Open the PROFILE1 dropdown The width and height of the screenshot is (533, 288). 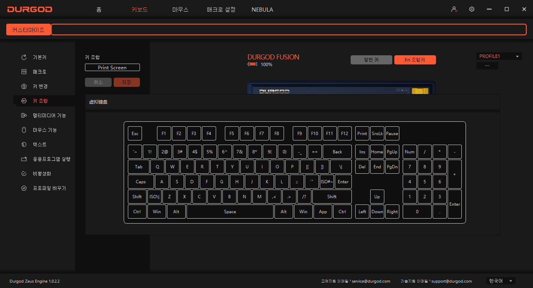(499, 56)
